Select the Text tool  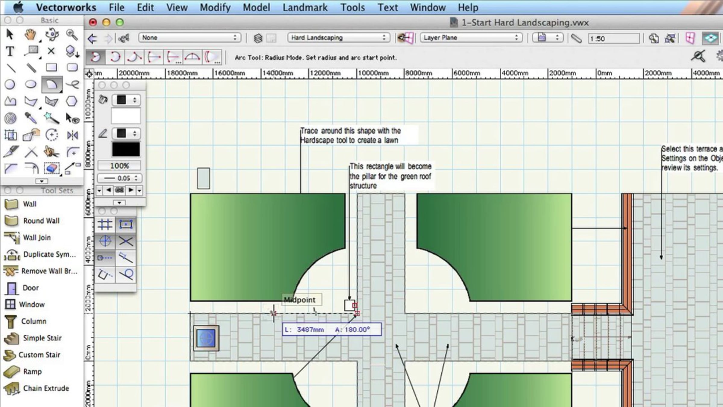(10, 51)
